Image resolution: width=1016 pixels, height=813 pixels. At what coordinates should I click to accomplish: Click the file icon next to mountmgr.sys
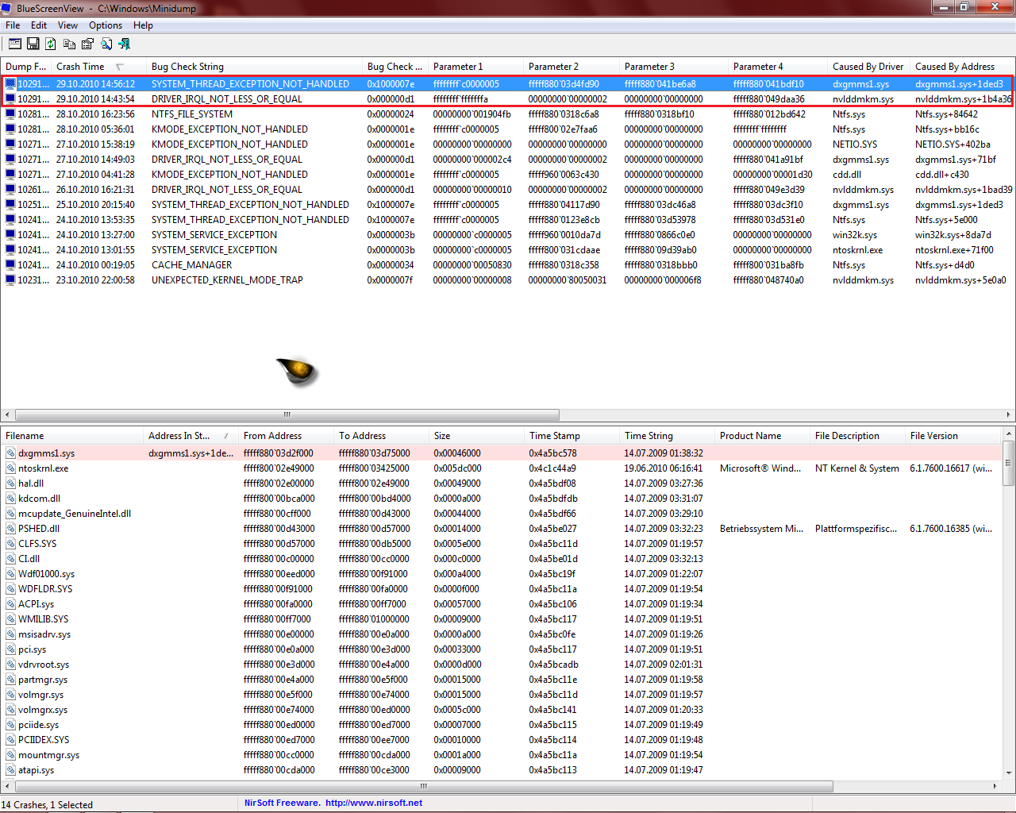pos(11,755)
